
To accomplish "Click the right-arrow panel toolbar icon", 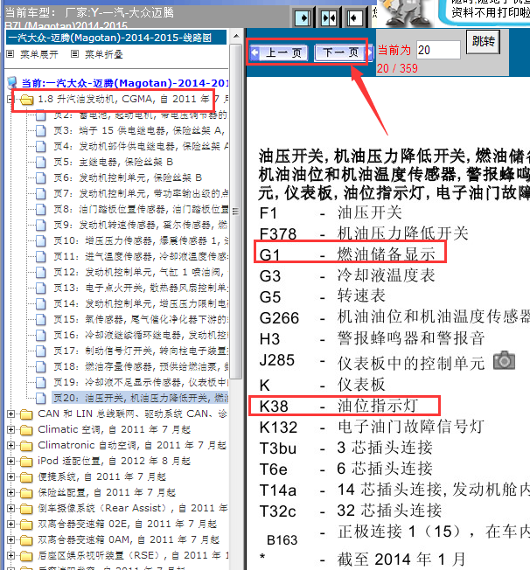I will (x=303, y=17).
